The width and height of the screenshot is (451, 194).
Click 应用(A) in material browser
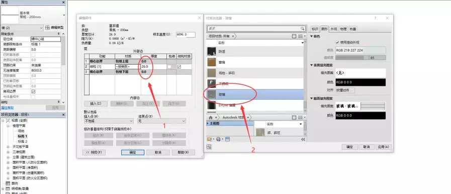tap(384, 147)
